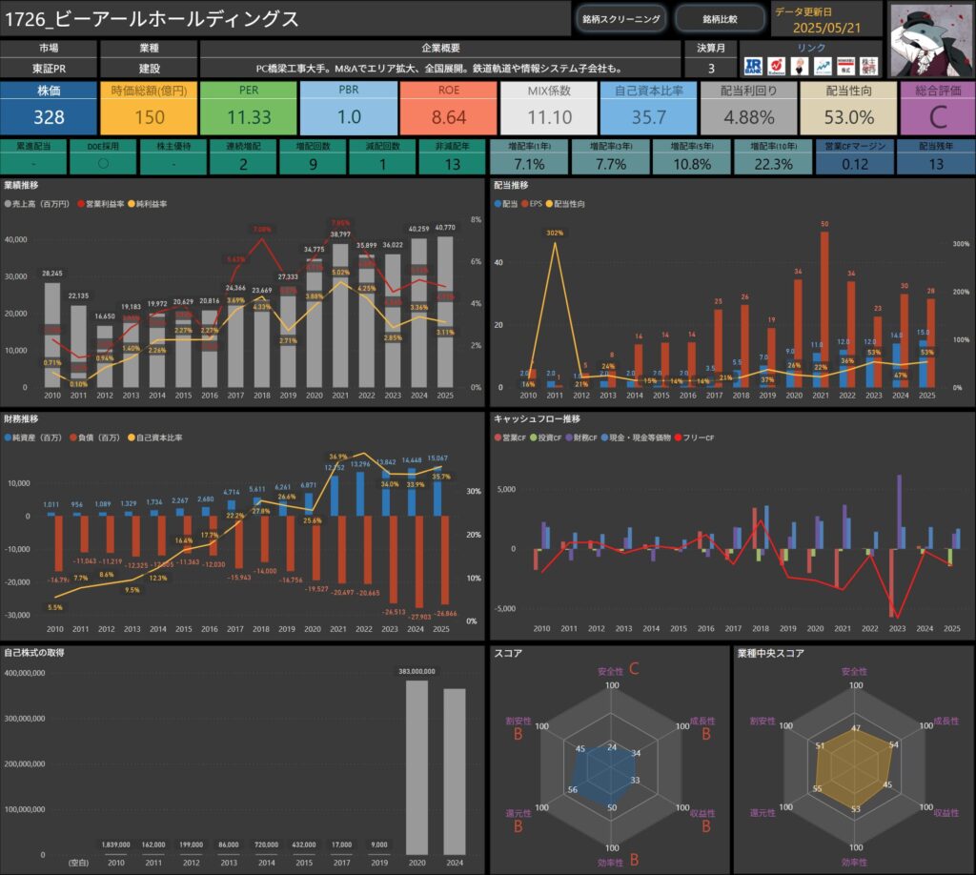Select the PER card showing 11.33
The image size is (976, 875).
click(249, 109)
